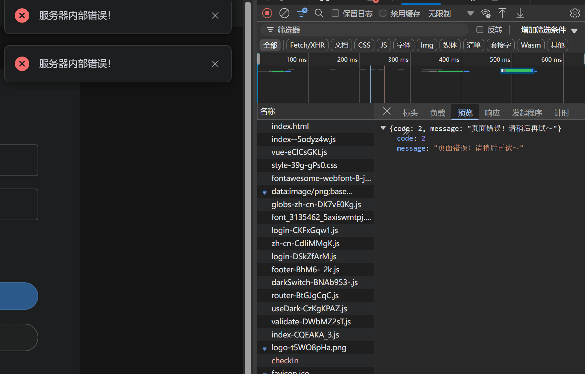Select useDark-CzKgKPAZ.js request
This screenshot has width=585, height=374.
(316, 309)
